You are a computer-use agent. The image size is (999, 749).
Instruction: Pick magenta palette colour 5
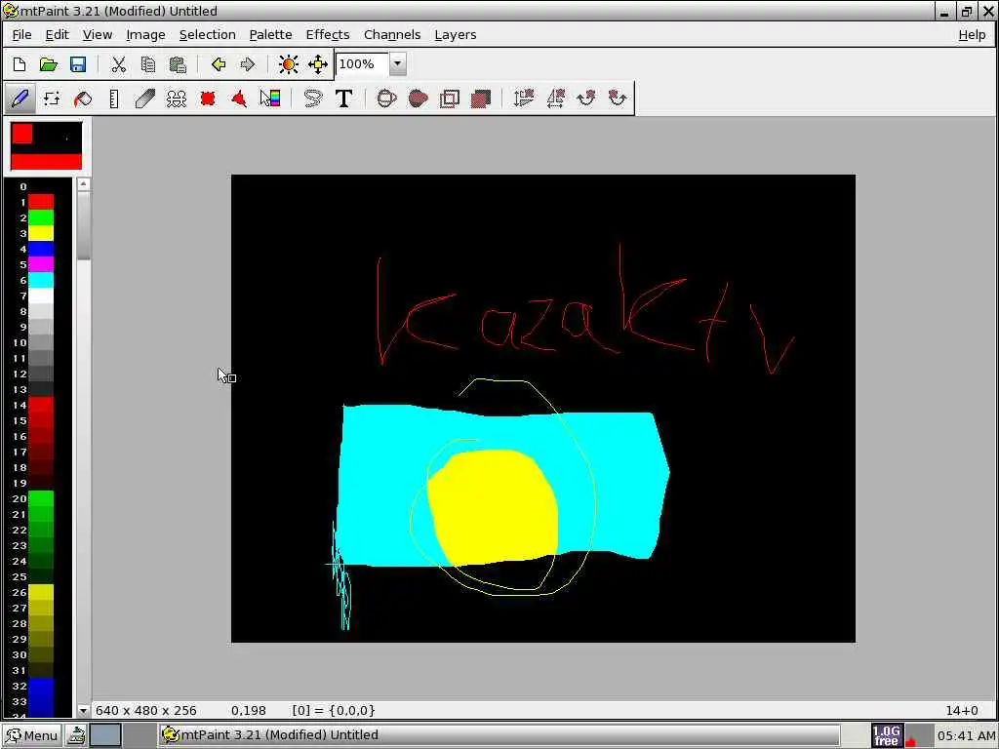[x=41, y=264]
